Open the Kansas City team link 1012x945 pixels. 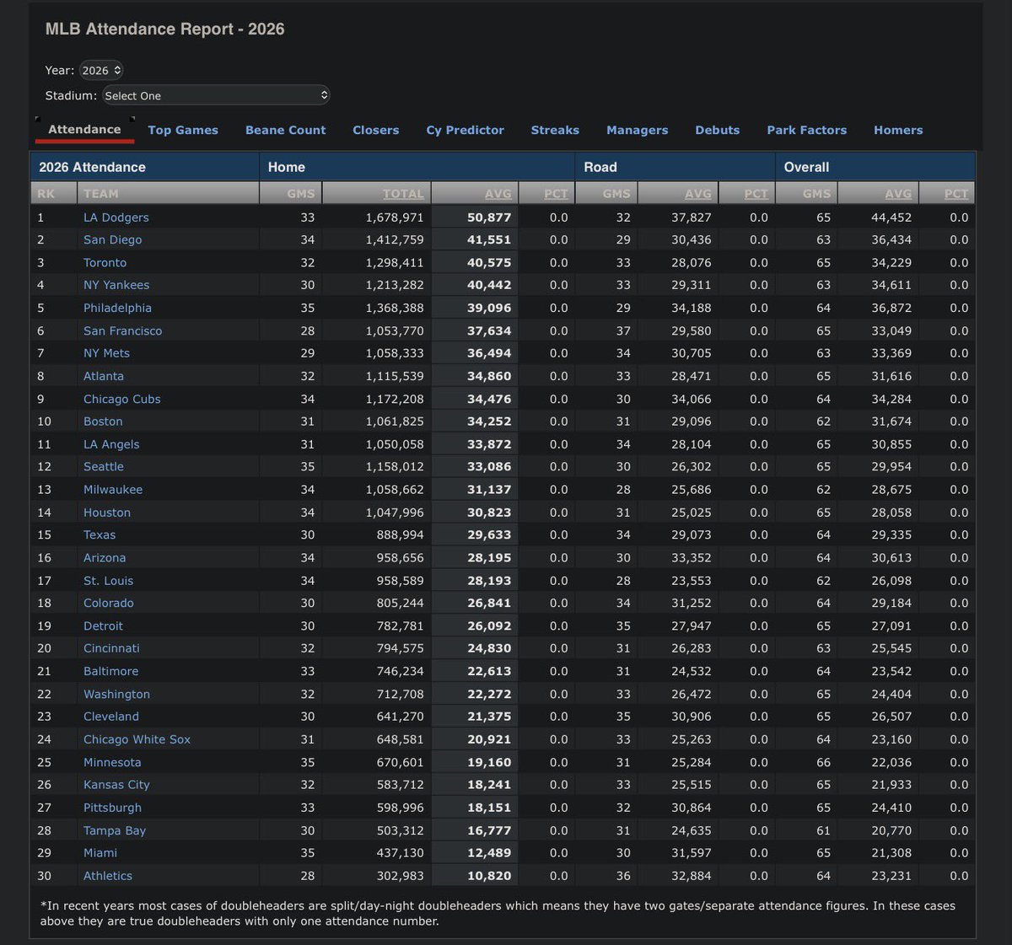(116, 785)
